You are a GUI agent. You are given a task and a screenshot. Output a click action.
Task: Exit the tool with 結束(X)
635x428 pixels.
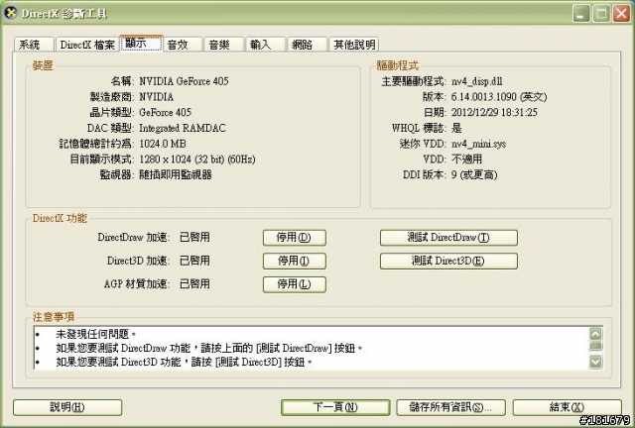(x=567, y=407)
